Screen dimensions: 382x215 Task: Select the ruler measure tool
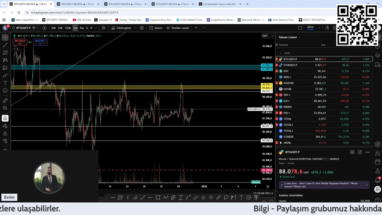tap(5, 101)
